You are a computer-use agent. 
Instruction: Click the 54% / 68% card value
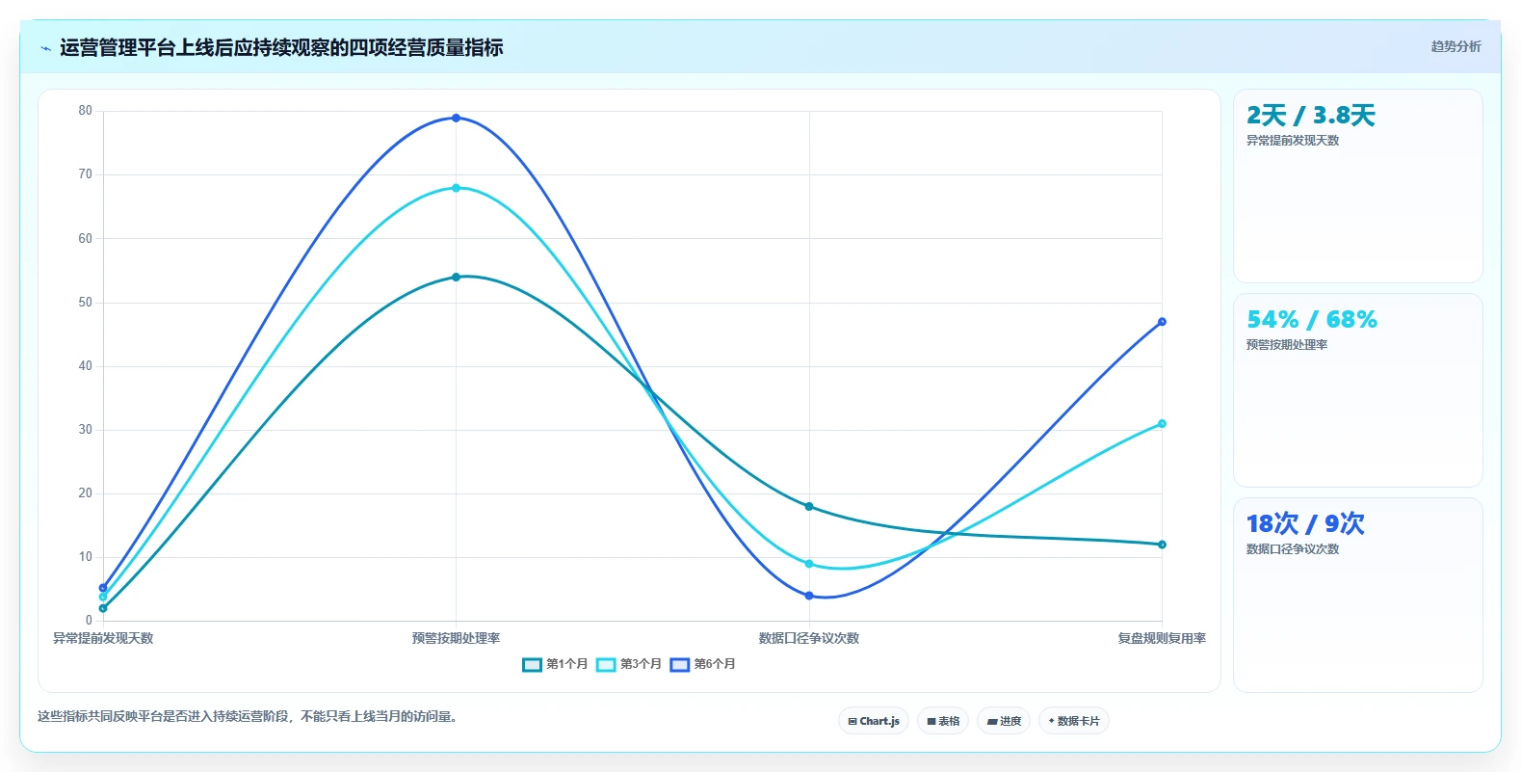pos(1312,320)
